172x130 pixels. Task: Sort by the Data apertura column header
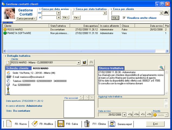(x=84, y=26)
